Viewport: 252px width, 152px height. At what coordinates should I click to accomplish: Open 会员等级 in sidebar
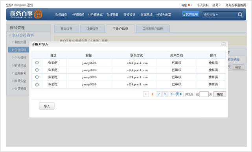click(20, 89)
